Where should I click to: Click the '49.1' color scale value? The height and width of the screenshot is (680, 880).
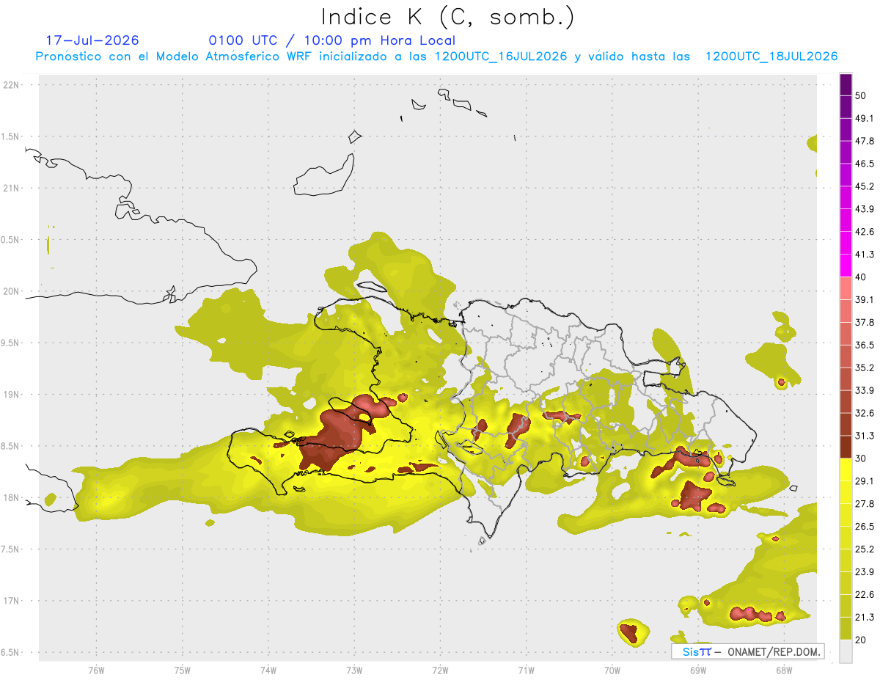865,118
